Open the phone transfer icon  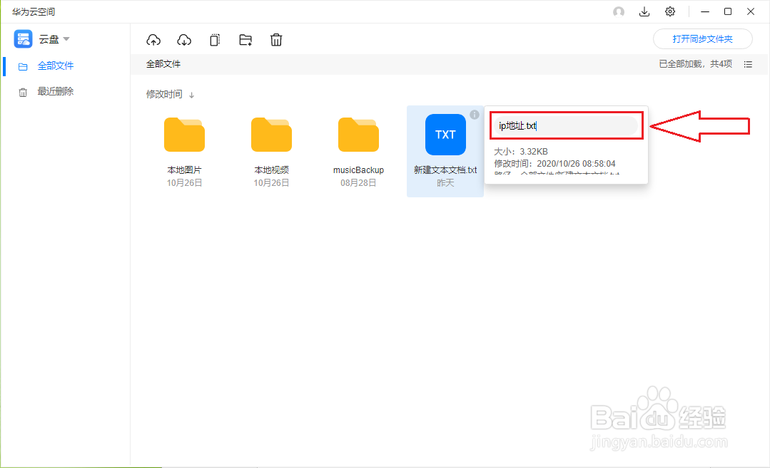coord(215,40)
